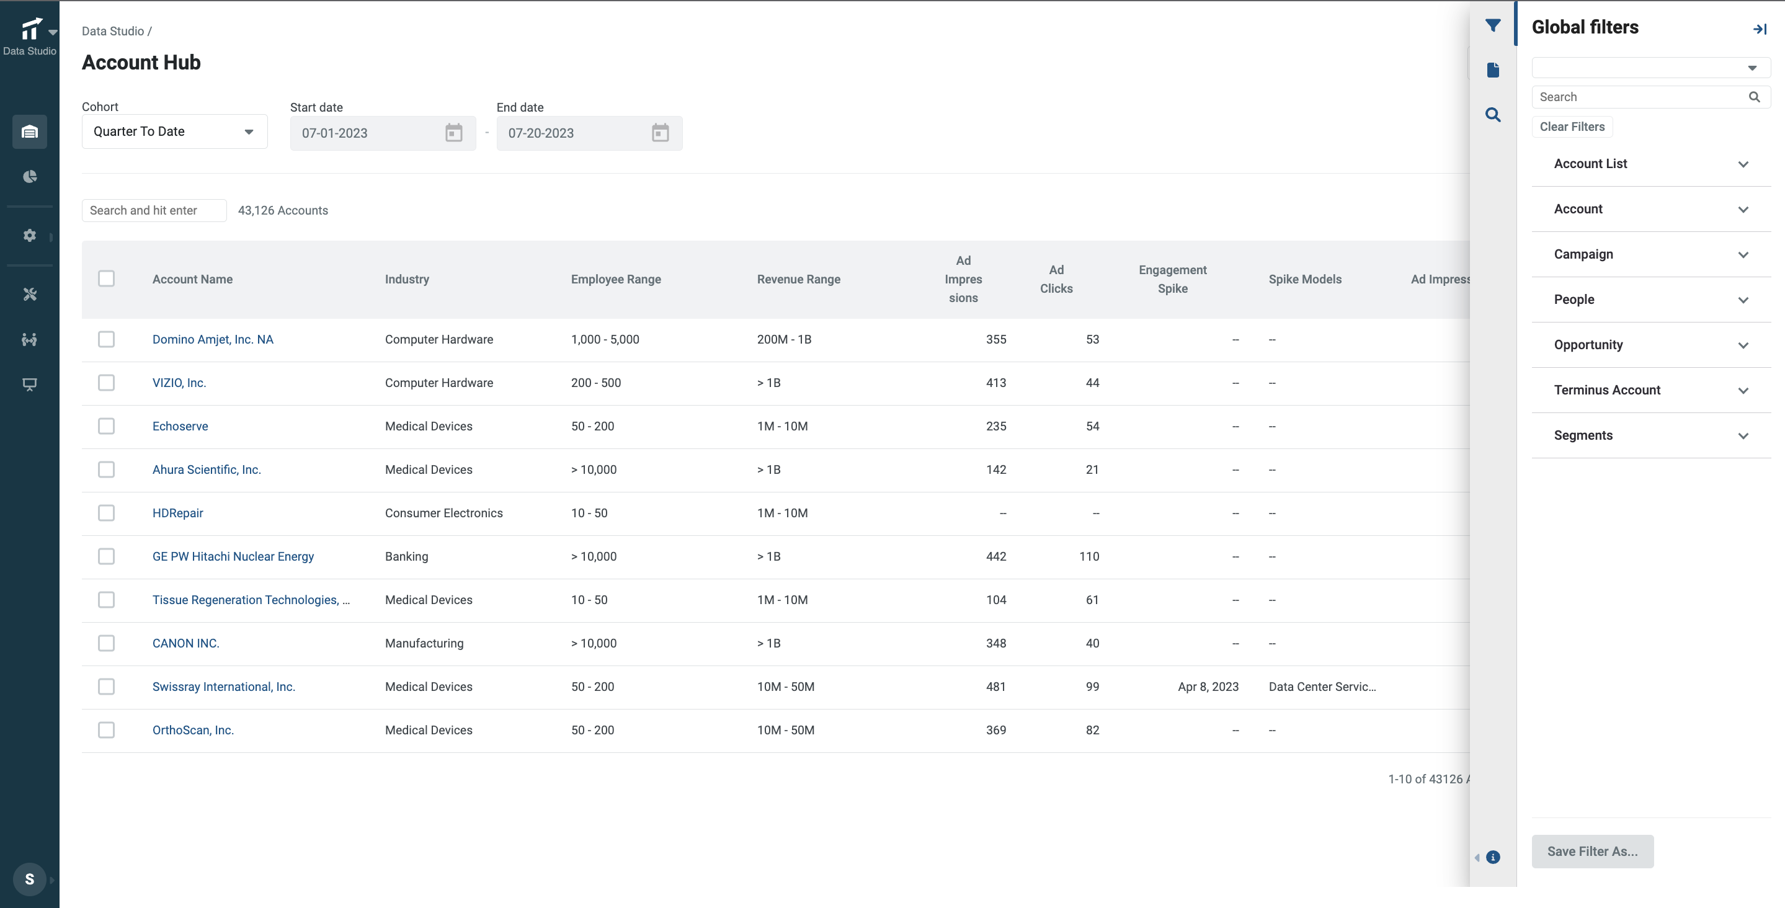
Task: Sort by the Account Name column header
Action: tap(193, 279)
